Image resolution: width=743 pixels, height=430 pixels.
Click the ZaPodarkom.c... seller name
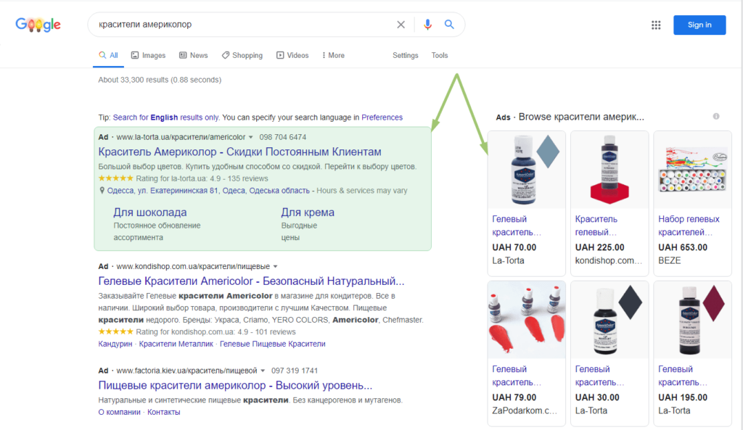525,410
